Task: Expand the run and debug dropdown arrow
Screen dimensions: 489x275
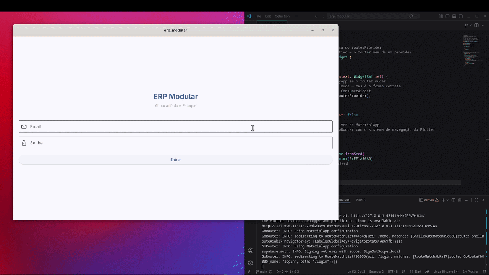Action: (471, 25)
